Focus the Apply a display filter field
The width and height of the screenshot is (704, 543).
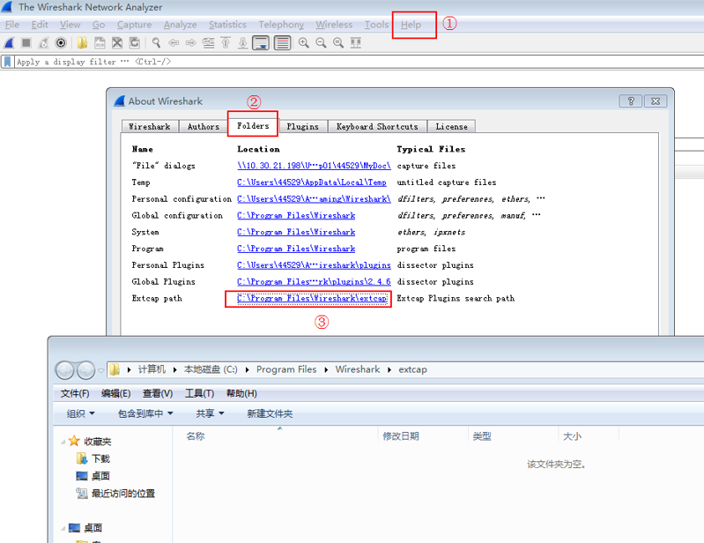pos(359,62)
